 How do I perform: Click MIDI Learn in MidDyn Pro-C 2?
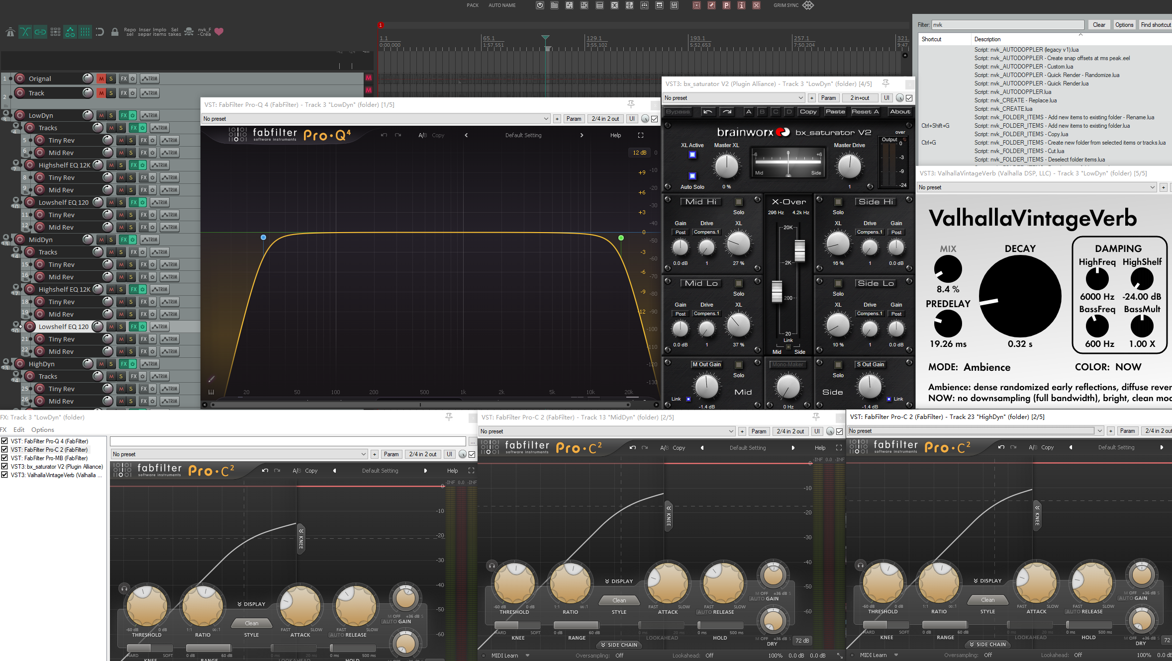point(504,656)
